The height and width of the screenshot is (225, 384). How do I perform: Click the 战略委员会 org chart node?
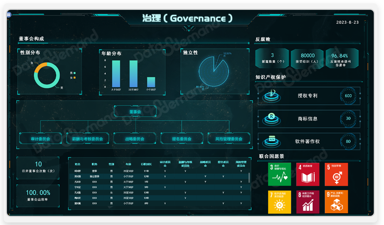coord(135,139)
